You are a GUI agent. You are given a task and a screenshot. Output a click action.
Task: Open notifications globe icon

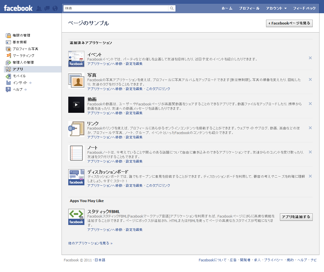55,8
